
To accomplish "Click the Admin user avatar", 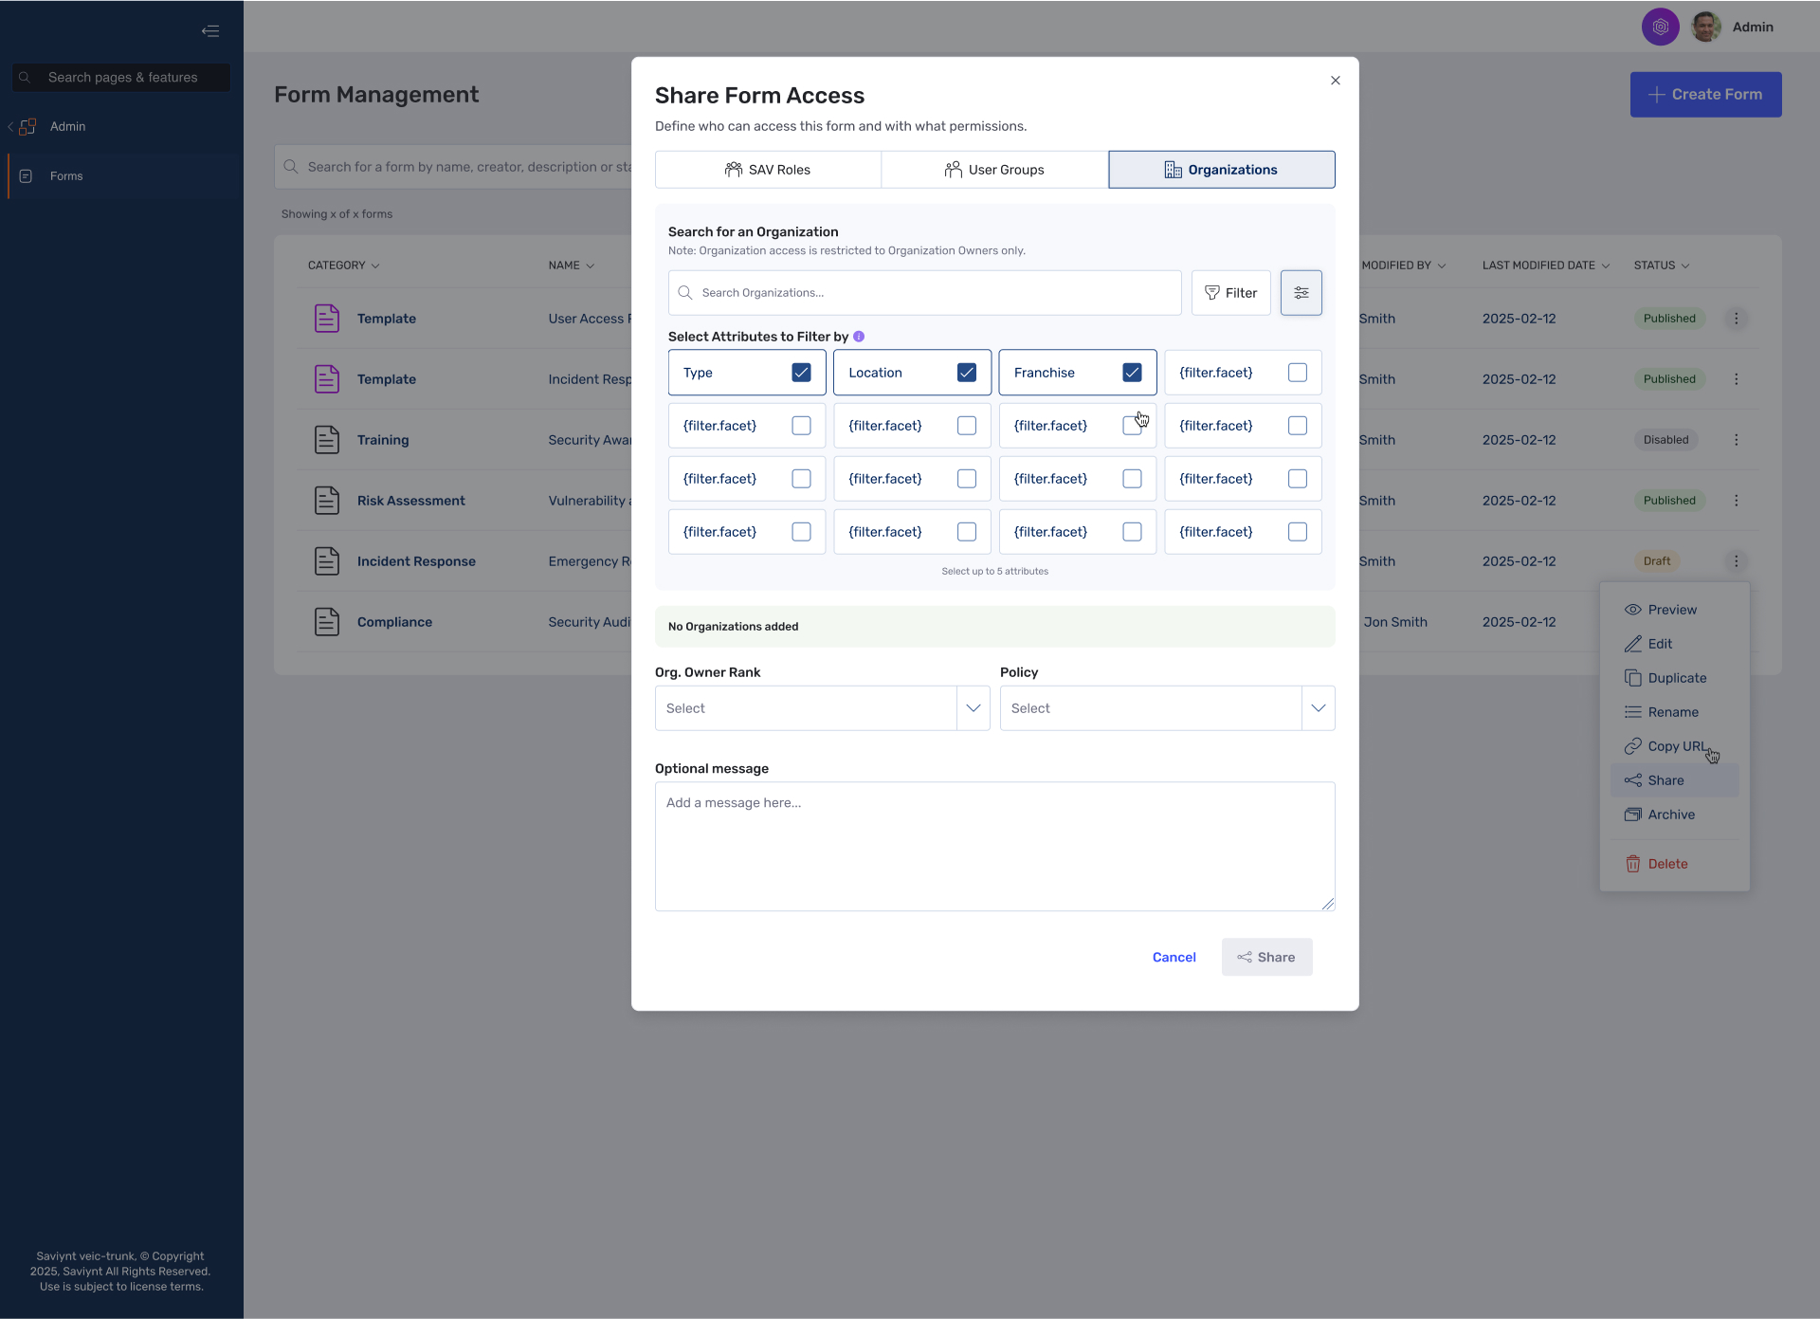I will click(1705, 27).
